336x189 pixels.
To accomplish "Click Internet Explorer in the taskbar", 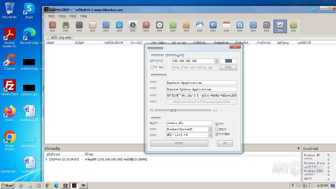I will tap(21, 186).
